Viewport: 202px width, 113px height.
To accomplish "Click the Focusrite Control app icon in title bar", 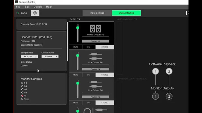I will coord(17,2).
